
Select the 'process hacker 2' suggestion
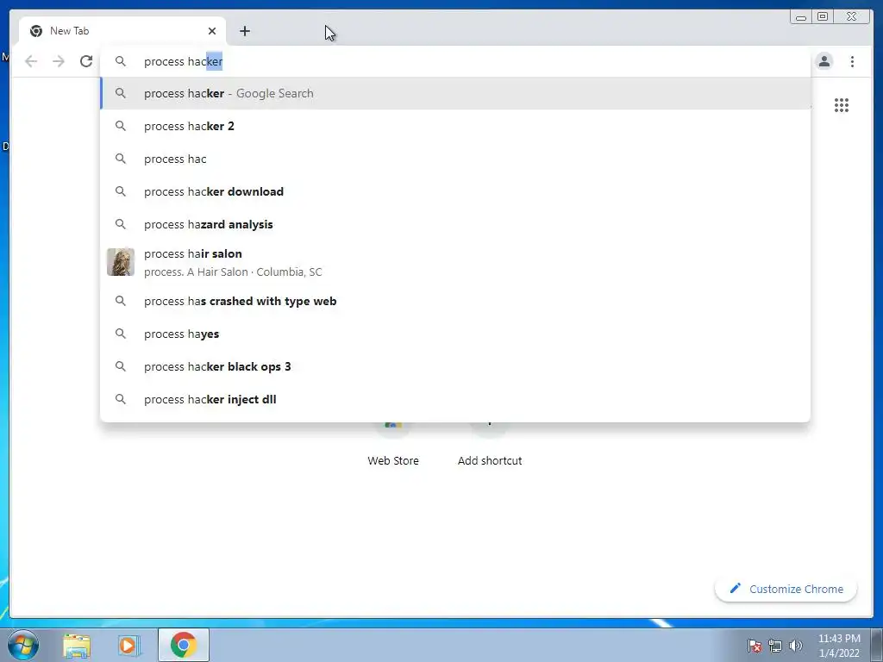(x=455, y=126)
